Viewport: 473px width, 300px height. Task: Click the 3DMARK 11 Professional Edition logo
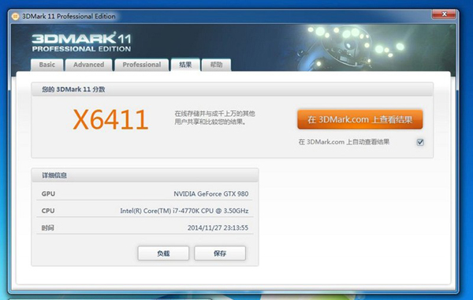(x=81, y=42)
